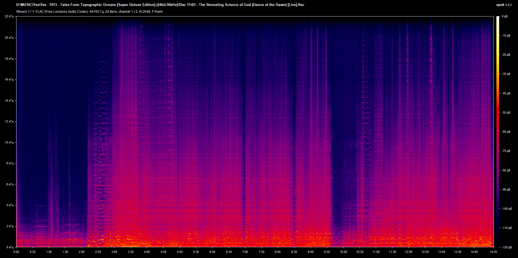This screenshot has width=518, height=258.
Task: Click the -40 дБ level scale label
Action: point(506,93)
